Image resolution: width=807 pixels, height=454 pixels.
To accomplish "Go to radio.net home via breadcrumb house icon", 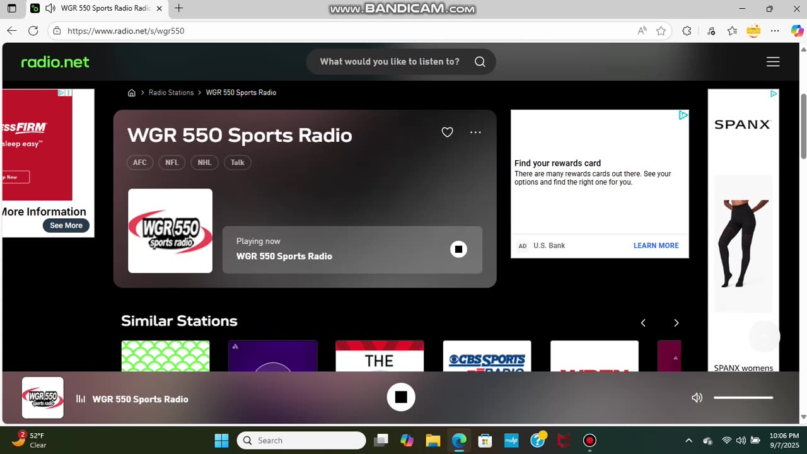I will click(132, 93).
